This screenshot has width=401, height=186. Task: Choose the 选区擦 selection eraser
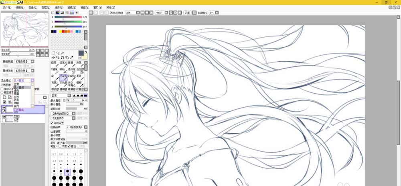coord(80,71)
